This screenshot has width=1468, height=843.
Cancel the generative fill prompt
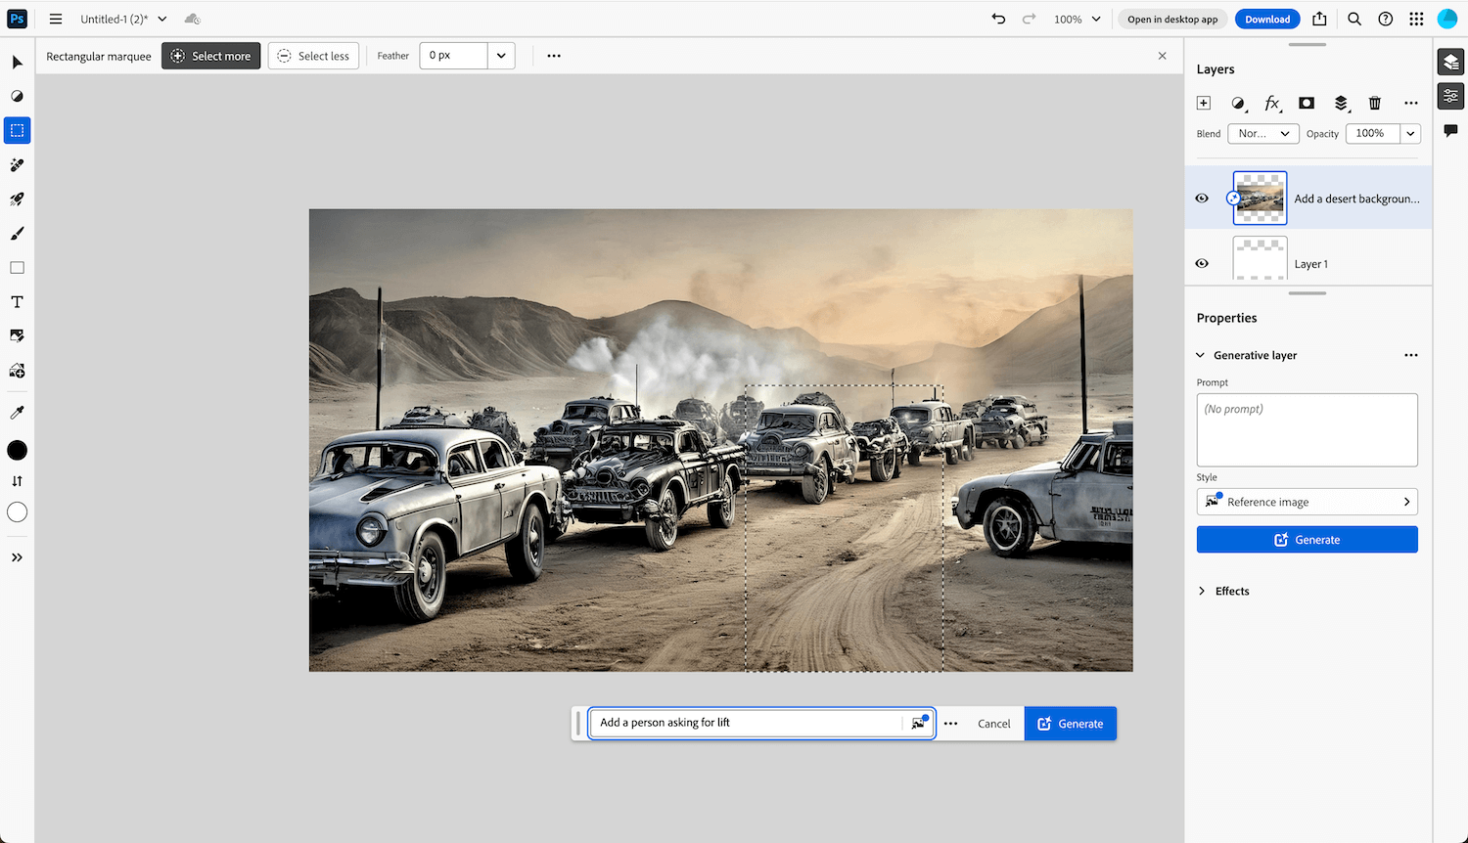click(x=994, y=724)
